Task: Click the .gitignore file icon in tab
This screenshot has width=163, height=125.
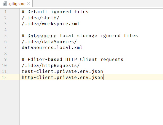Action: click(x=5, y=3)
